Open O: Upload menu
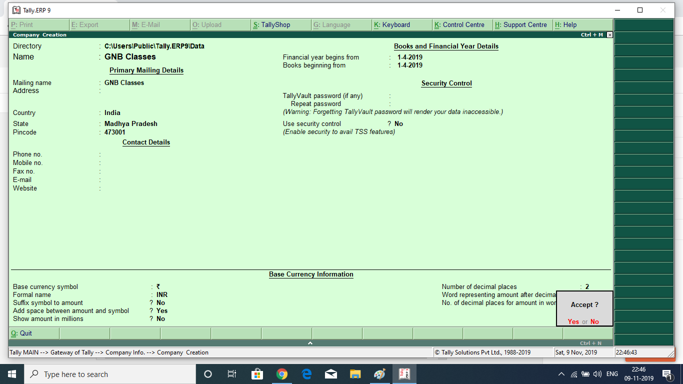683x384 pixels. (220, 24)
